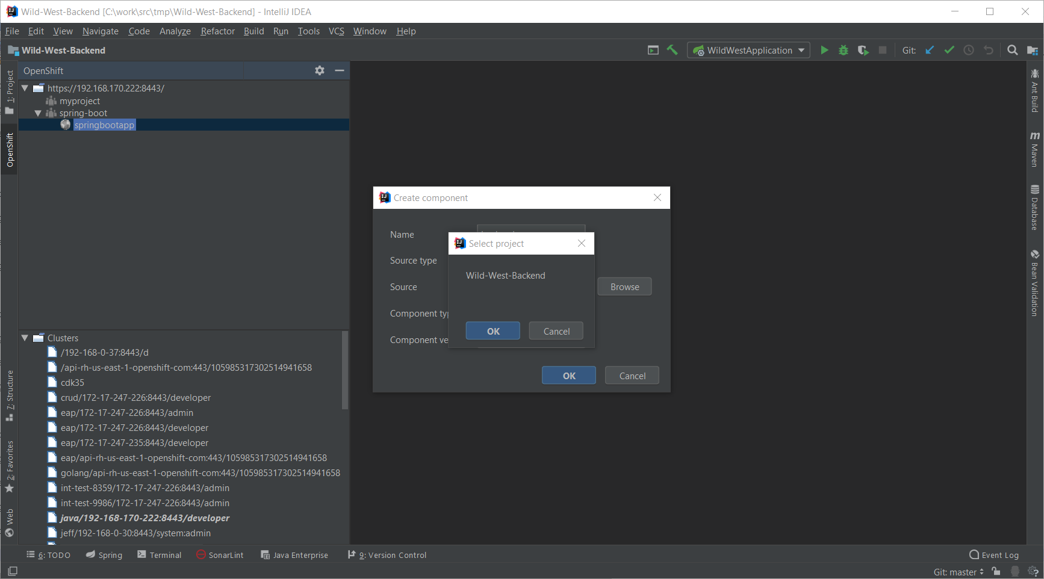Viewport: 1044px width, 579px height.
Task: Select jeff/192-168-0-30:8443/system:admin cluster
Action: point(135,533)
